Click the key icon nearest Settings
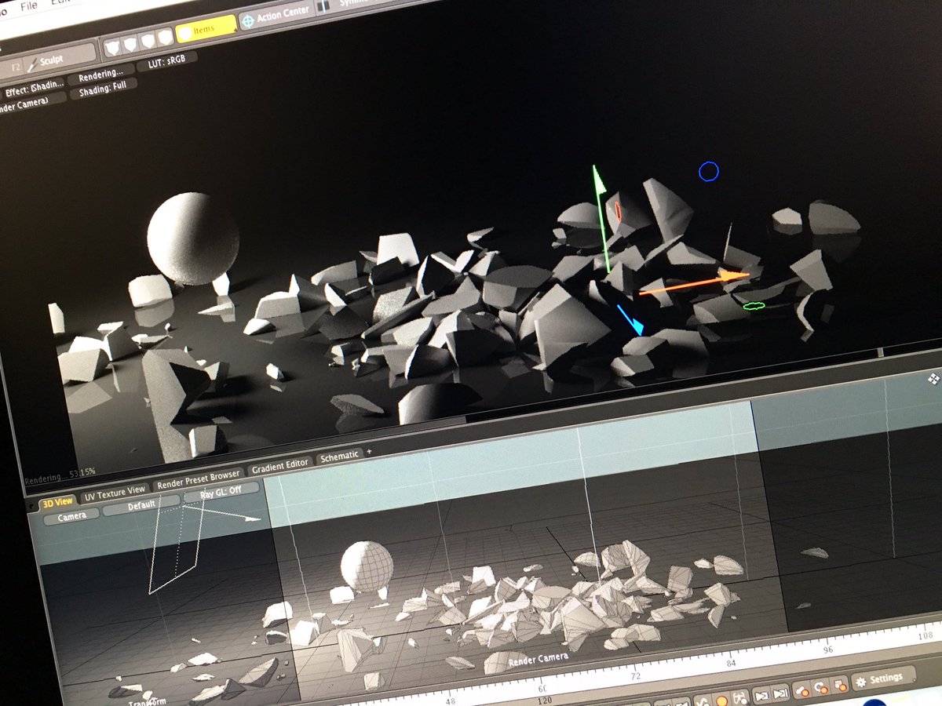Screen dimensions: 942x706 840,686
